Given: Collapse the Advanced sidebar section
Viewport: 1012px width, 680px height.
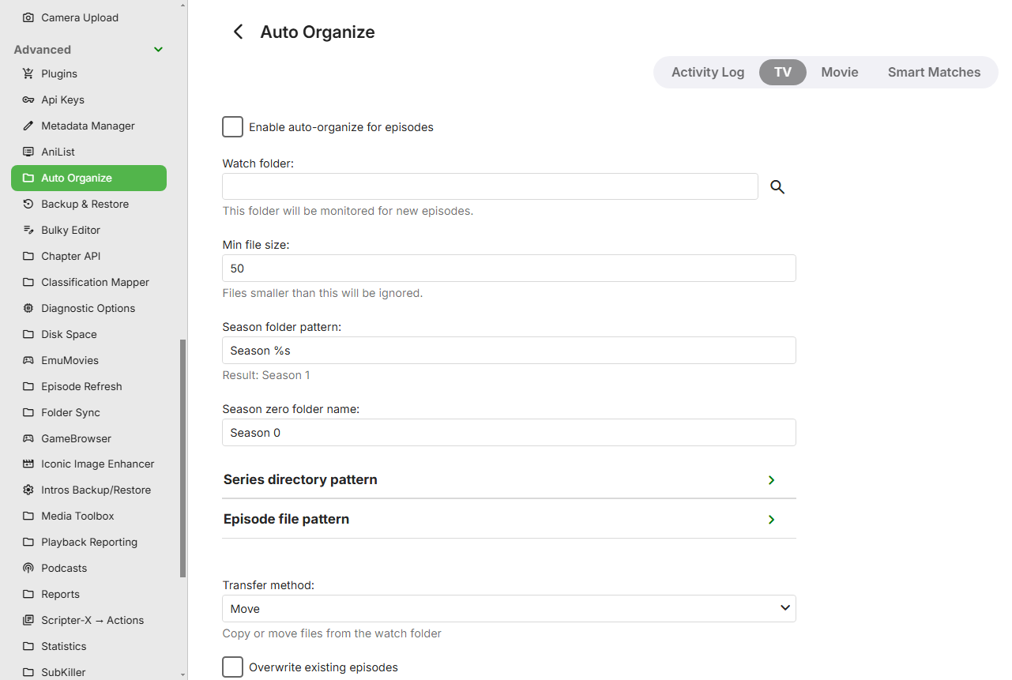Looking at the screenshot, I should 158,50.
